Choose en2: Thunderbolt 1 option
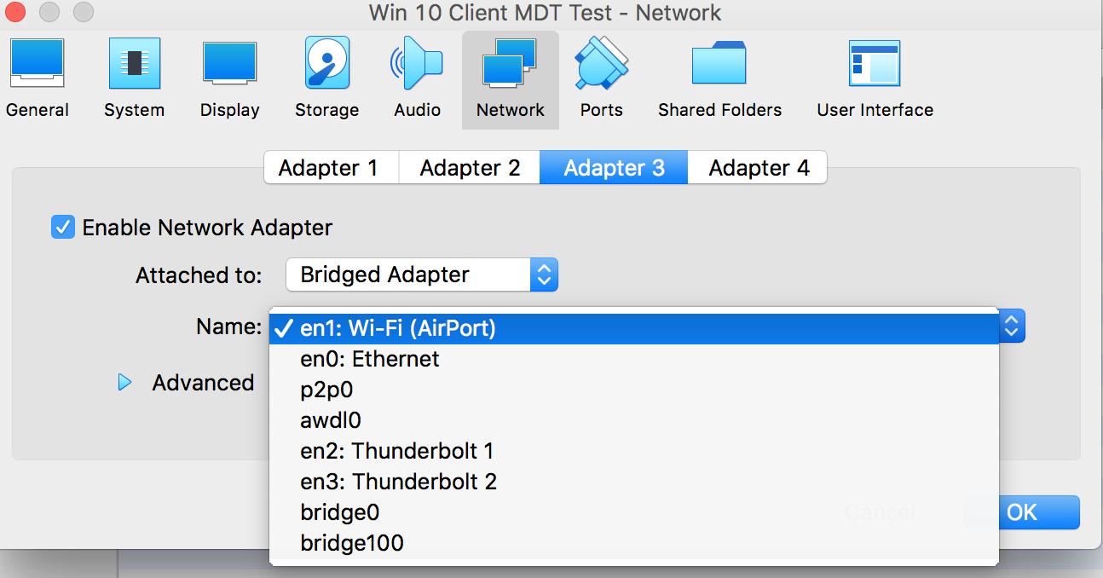Image resolution: width=1103 pixels, height=578 pixels. pyautogui.click(x=633, y=451)
